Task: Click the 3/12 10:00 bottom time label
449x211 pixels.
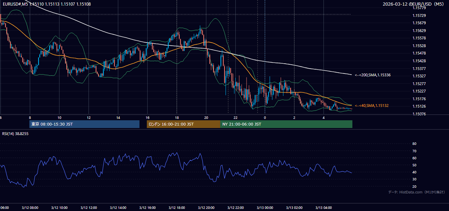Action: click(59, 207)
